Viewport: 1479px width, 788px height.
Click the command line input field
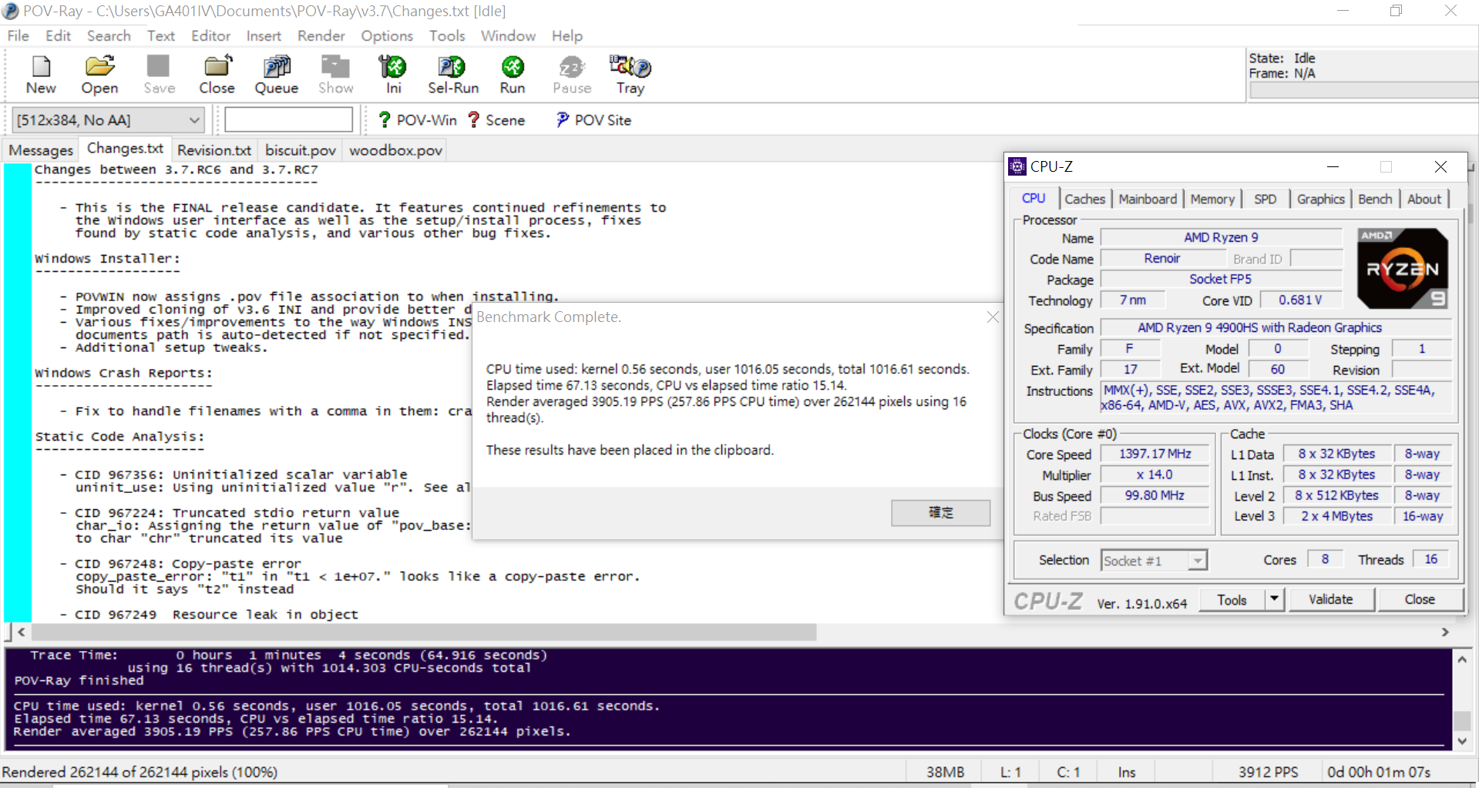[x=288, y=120]
